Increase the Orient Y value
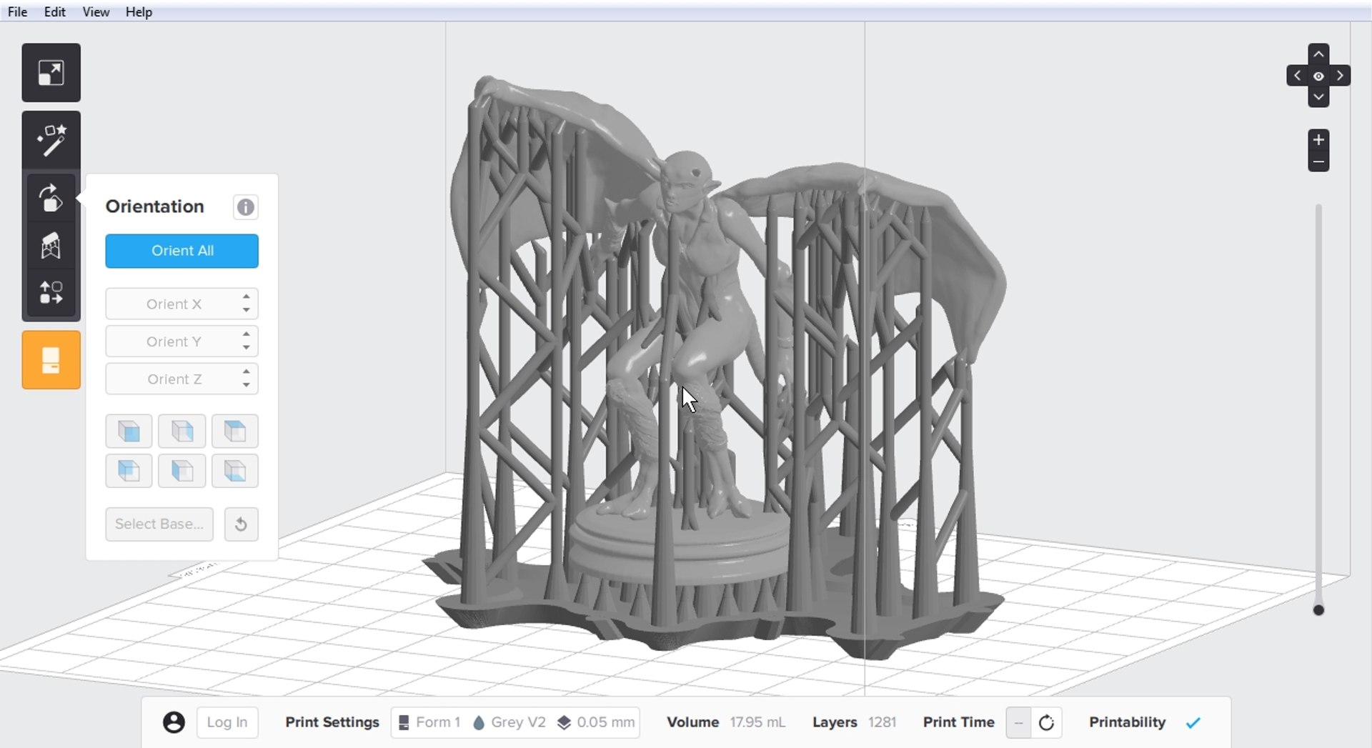Viewport: 1372px width, 748px height. point(246,334)
